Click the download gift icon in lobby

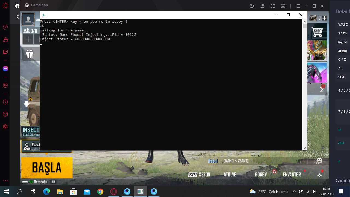(x=27, y=104)
